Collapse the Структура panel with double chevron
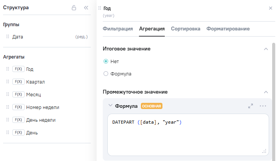This screenshot has height=161, width=276. point(86,8)
